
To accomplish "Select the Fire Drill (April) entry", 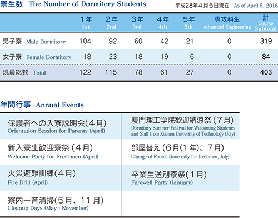I will click(x=42, y=177).
